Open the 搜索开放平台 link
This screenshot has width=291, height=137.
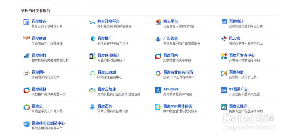tap(109, 21)
